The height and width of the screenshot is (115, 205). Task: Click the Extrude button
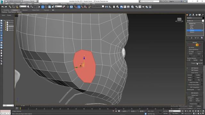click(190, 75)
